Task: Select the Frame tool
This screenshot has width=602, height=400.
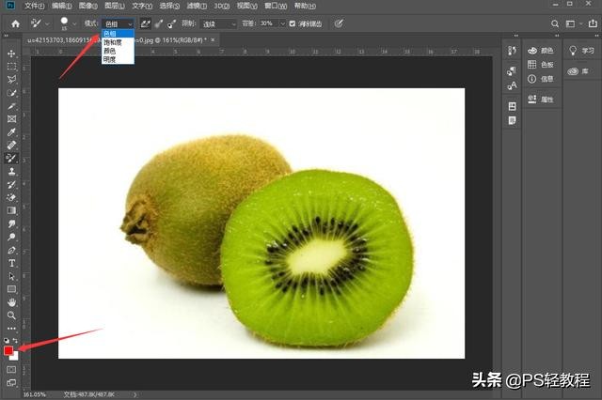Action: click(x=11, y=118)
